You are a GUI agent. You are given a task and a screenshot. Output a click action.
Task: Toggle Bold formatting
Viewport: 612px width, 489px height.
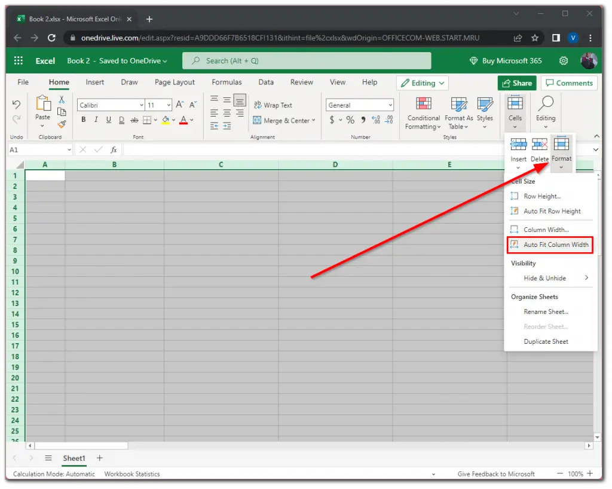pos(83,120)
